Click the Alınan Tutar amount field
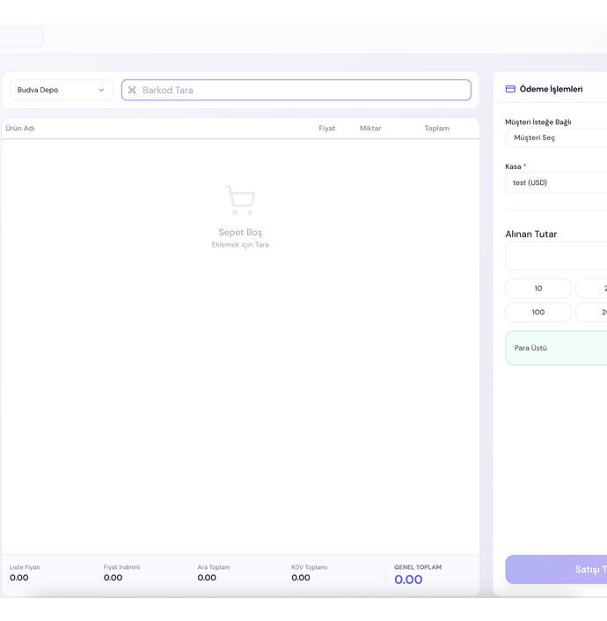The image size is (607, 621). coord(556,256)
